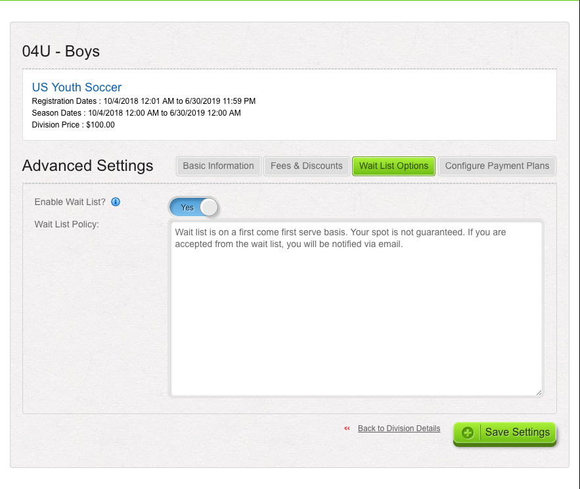Image resolution: width=580 pixels, height=489 pixels.
Task: Click the green plus icon on Save Settings
Action: pos(468,432)
